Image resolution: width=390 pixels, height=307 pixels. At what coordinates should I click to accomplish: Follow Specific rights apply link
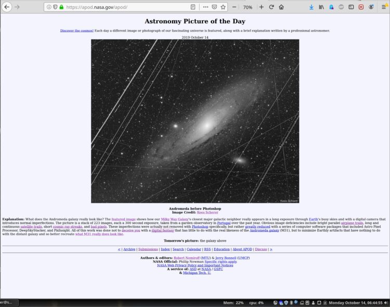pyautogui.click(x=220, y=261)
